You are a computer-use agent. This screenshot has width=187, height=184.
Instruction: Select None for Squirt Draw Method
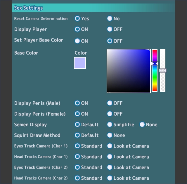point(110,135)
